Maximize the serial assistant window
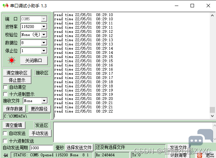The image size is (216, 158). point(192,6)
